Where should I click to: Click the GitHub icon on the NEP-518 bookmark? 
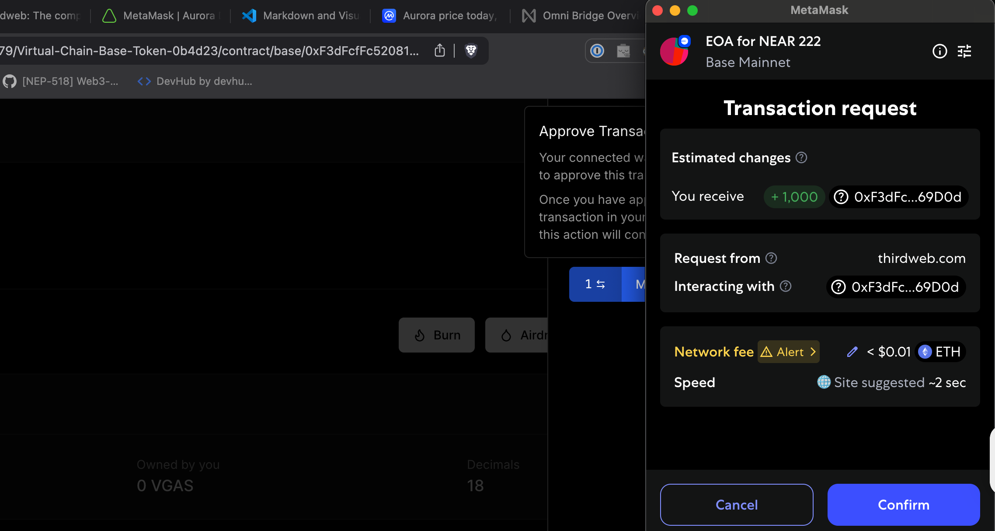(9, 81)
